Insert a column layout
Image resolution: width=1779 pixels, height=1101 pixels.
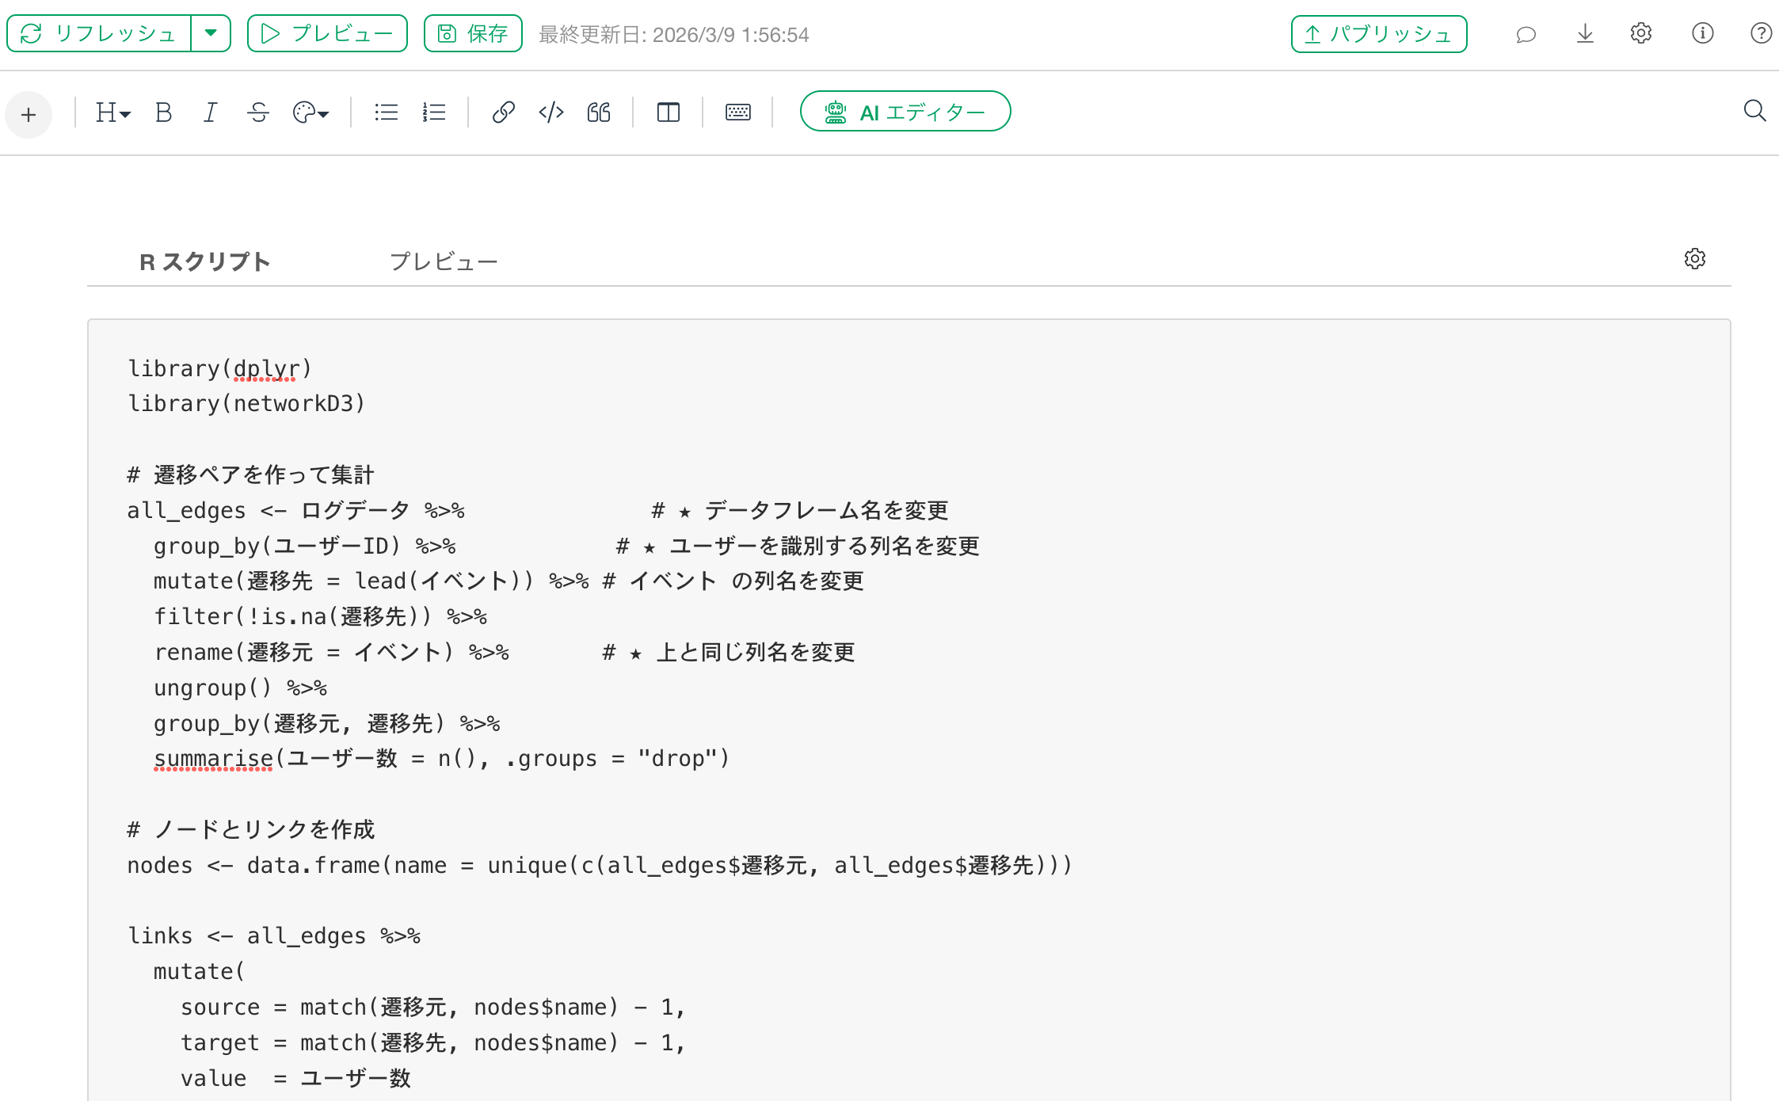(x=668, y=112)
